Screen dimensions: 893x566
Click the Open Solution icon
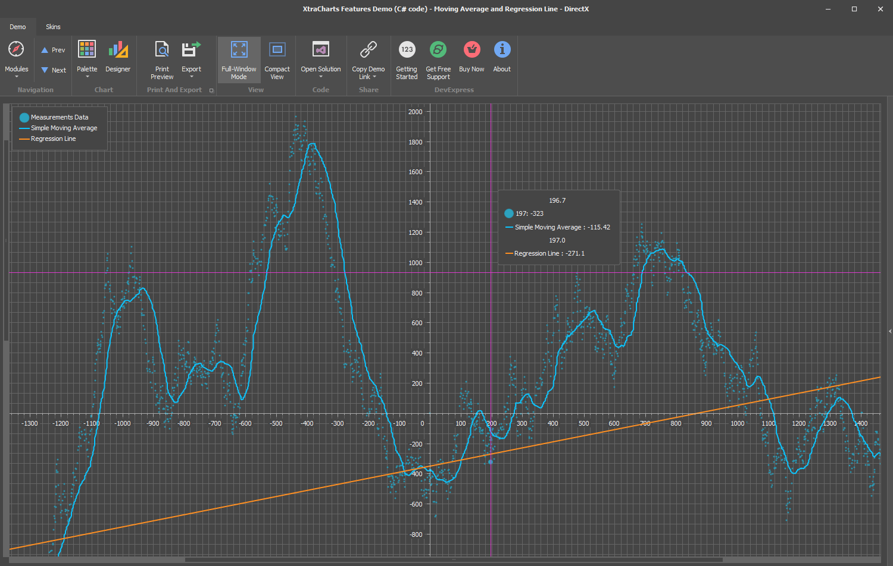pos(321,49)
